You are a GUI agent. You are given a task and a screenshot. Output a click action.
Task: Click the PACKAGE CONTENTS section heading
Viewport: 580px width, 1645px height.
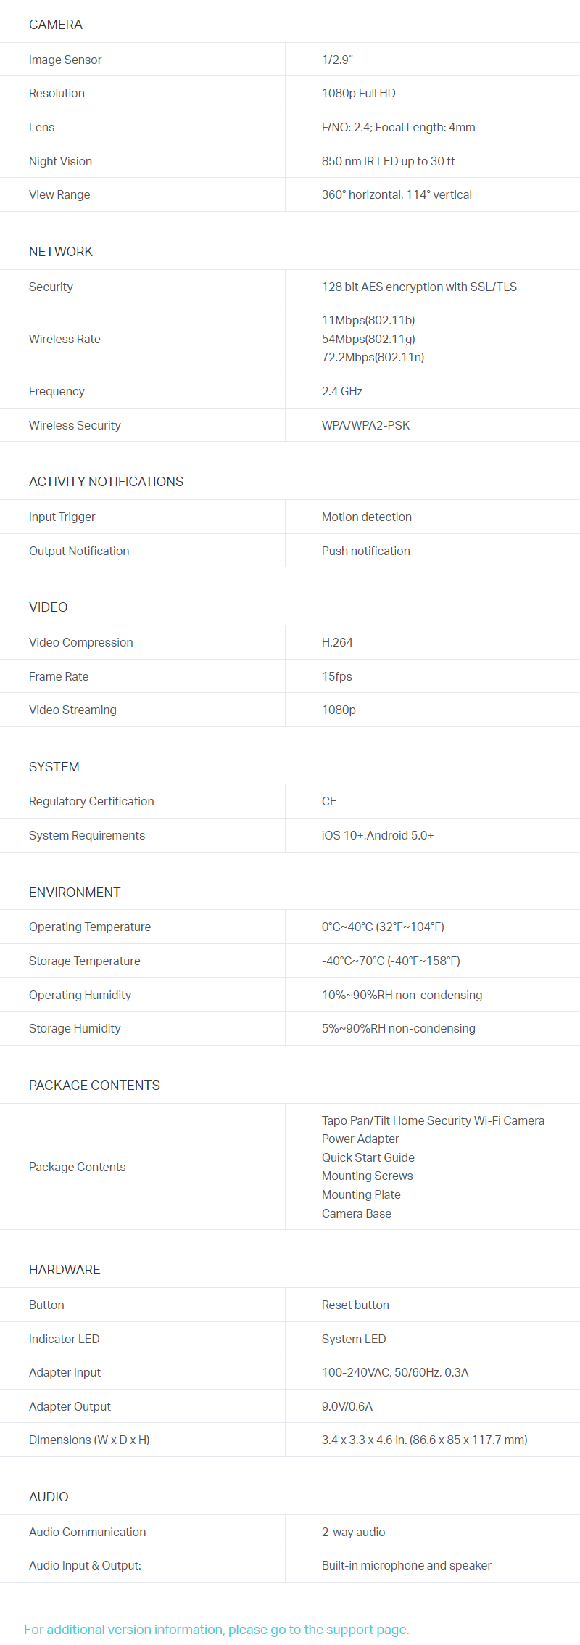[94, 1086]
